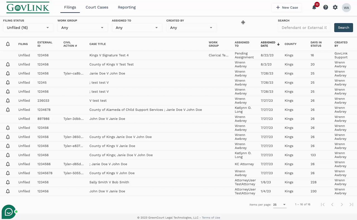Sort by the Days In Status header
Image resolution: width=357 pixels, height=220 pixels.
coord(316,44)
